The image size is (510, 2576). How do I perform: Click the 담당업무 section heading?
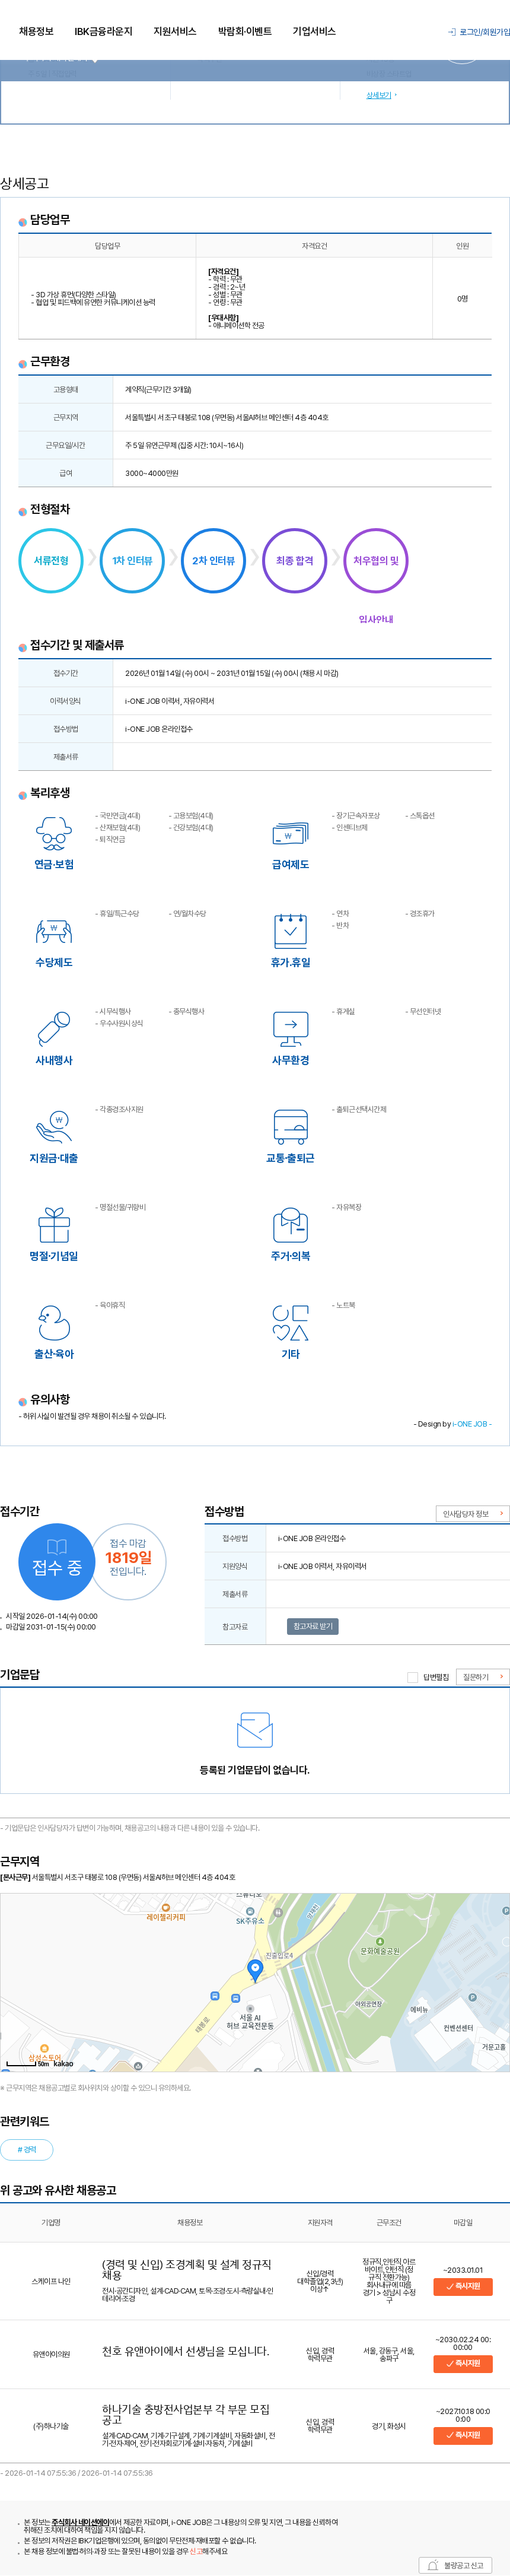[x=50, y=219]
